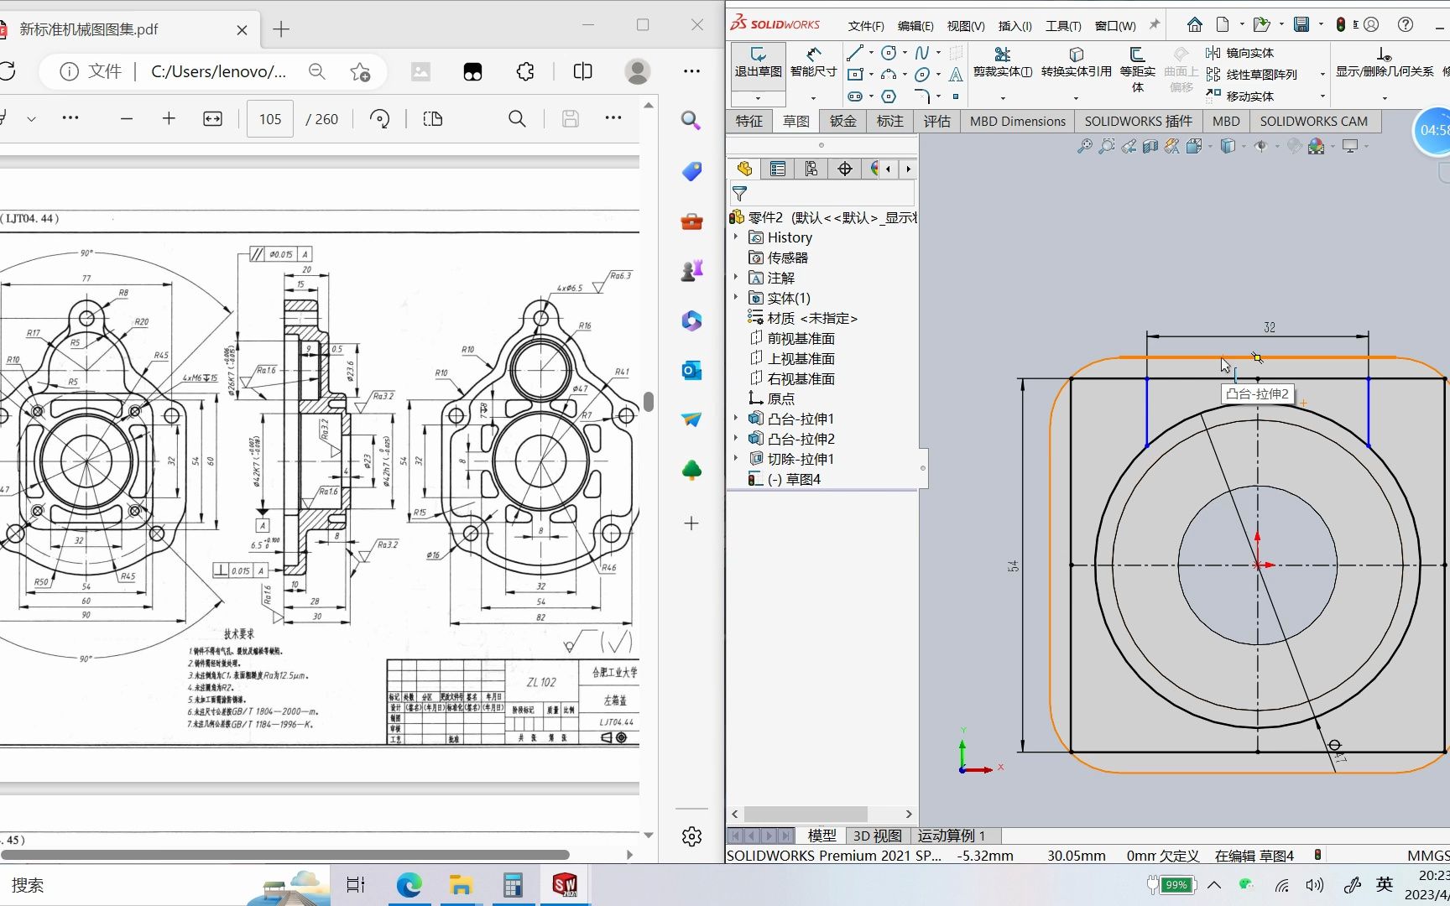Toggle fit-to-width in PDF toolbar
Screen dimensions: 1450x906
(212, 119)
